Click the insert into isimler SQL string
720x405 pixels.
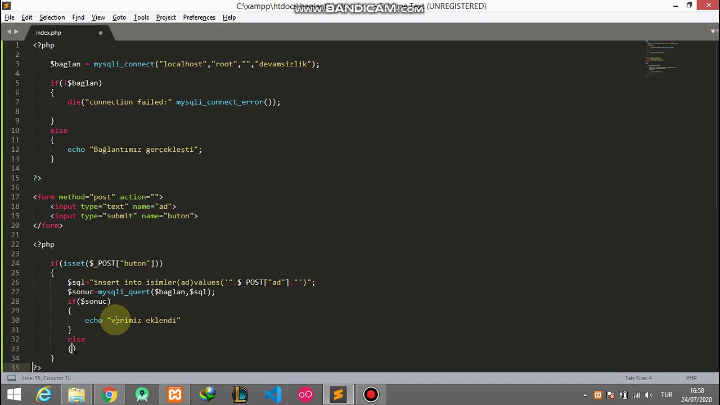pyautogui.click(x=200, y=282)
